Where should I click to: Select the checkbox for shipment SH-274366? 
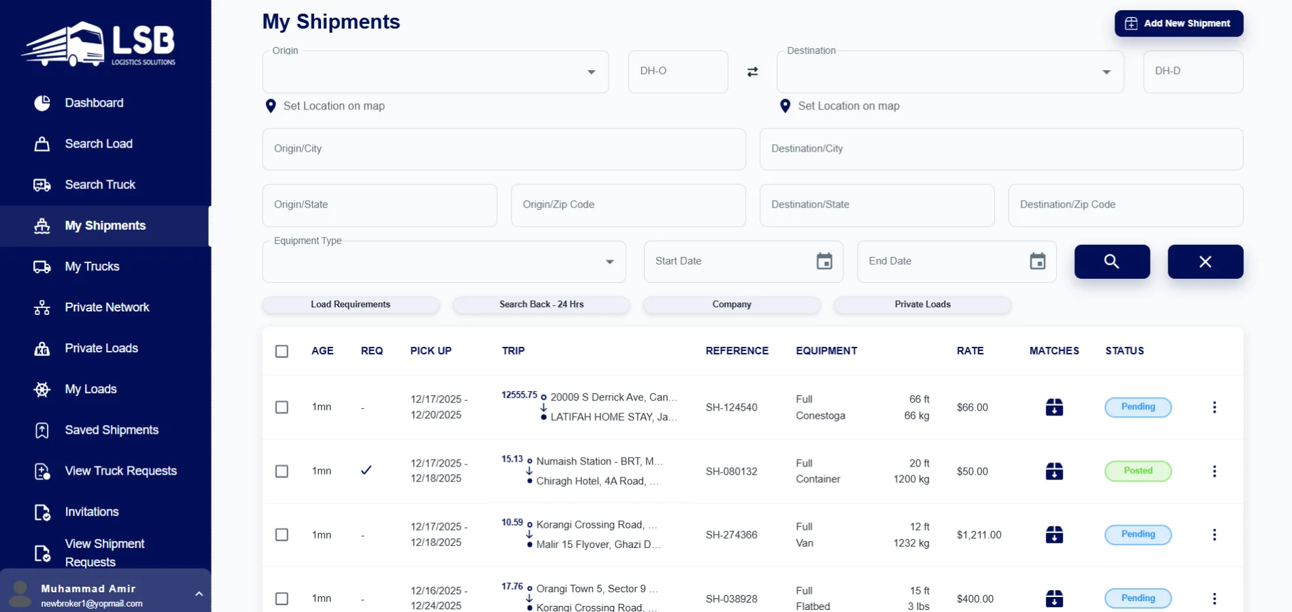tap(282, 535)
